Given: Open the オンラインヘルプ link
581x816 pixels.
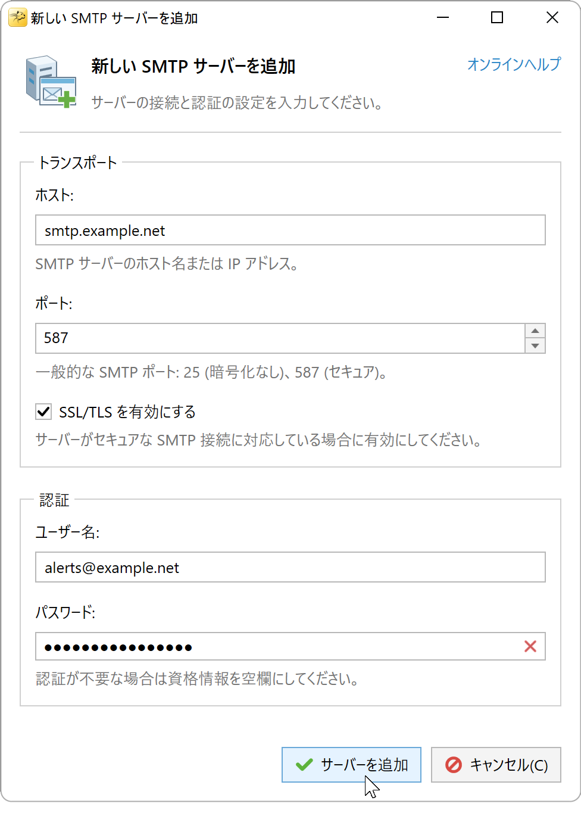Looking at the screenshot, I should click(514, 64).
